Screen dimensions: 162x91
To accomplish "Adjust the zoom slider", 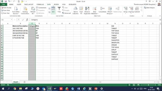I will pos(148,85).
